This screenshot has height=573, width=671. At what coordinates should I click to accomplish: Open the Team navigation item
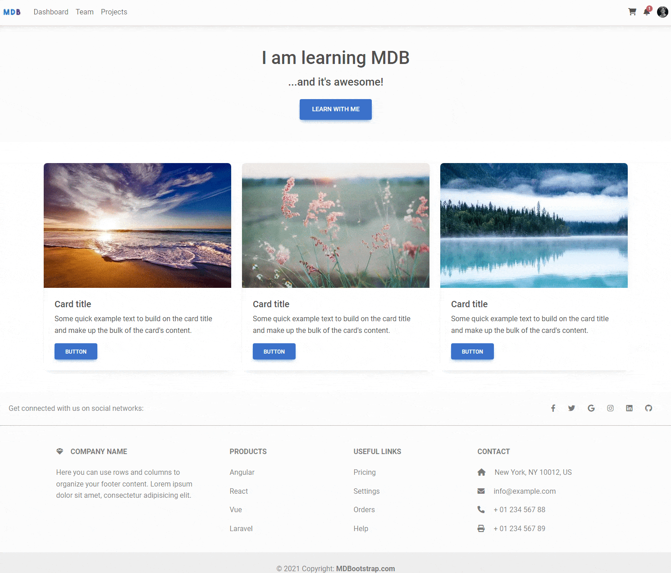coord(85,12)
